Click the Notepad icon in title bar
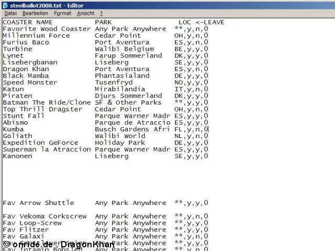335x251 pixels. 5,5
